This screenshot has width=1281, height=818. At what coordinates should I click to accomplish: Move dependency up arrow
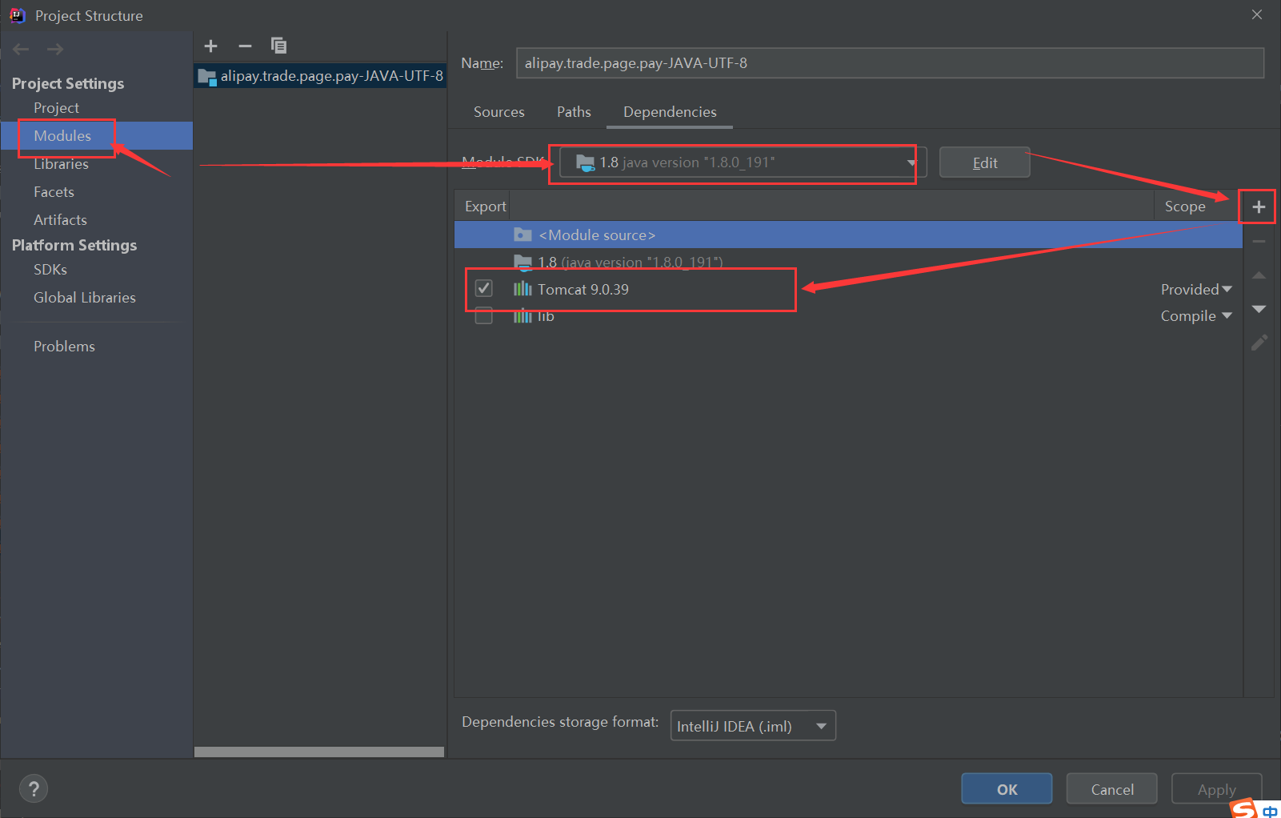click(1259, 275)
